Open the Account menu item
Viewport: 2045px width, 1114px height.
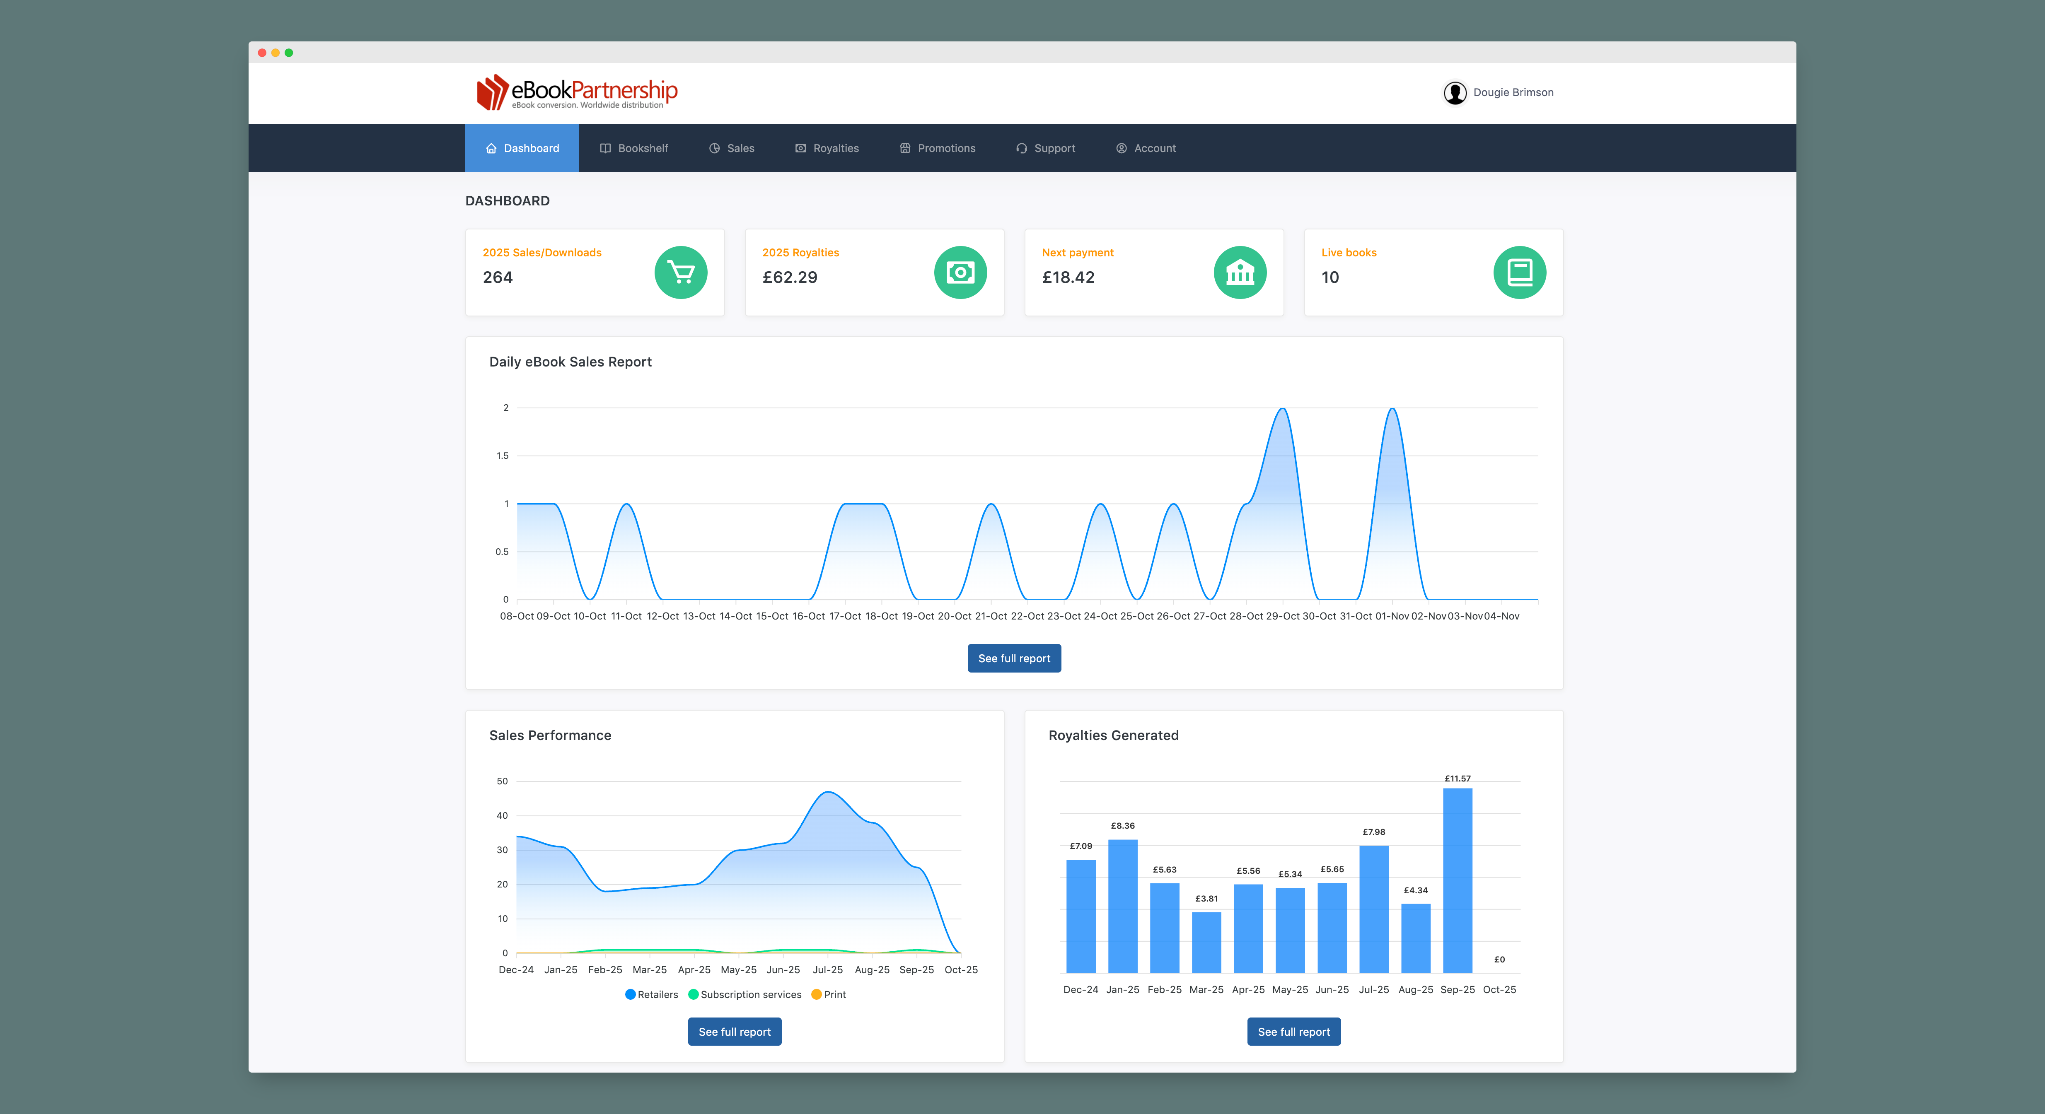[1155, 147]
